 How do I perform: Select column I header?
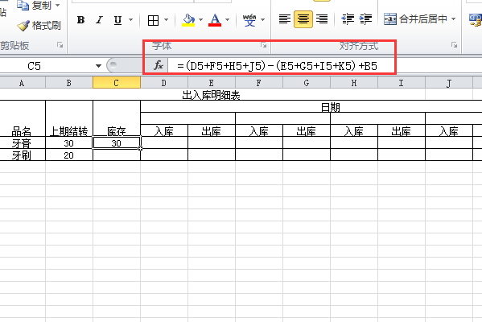(x=402, y=83)
